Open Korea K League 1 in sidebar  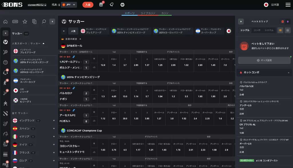click(x=34, y=100)
